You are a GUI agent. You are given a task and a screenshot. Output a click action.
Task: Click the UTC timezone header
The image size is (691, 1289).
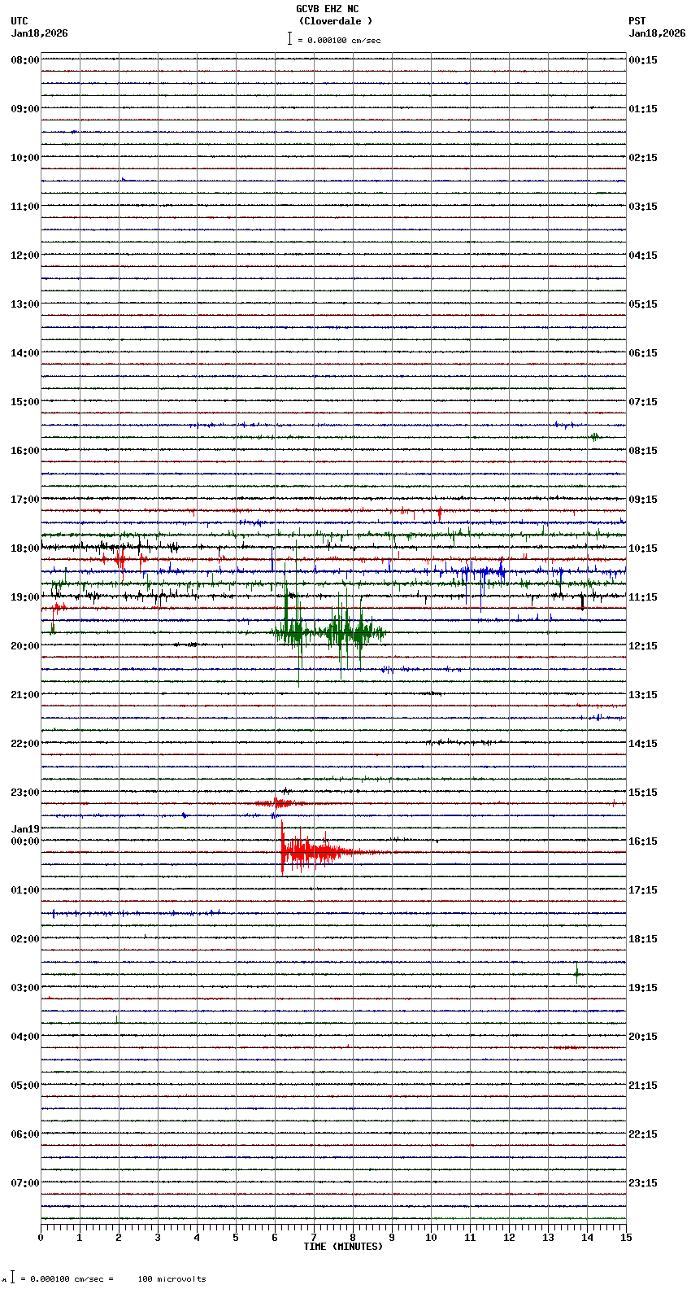(20, 21)
